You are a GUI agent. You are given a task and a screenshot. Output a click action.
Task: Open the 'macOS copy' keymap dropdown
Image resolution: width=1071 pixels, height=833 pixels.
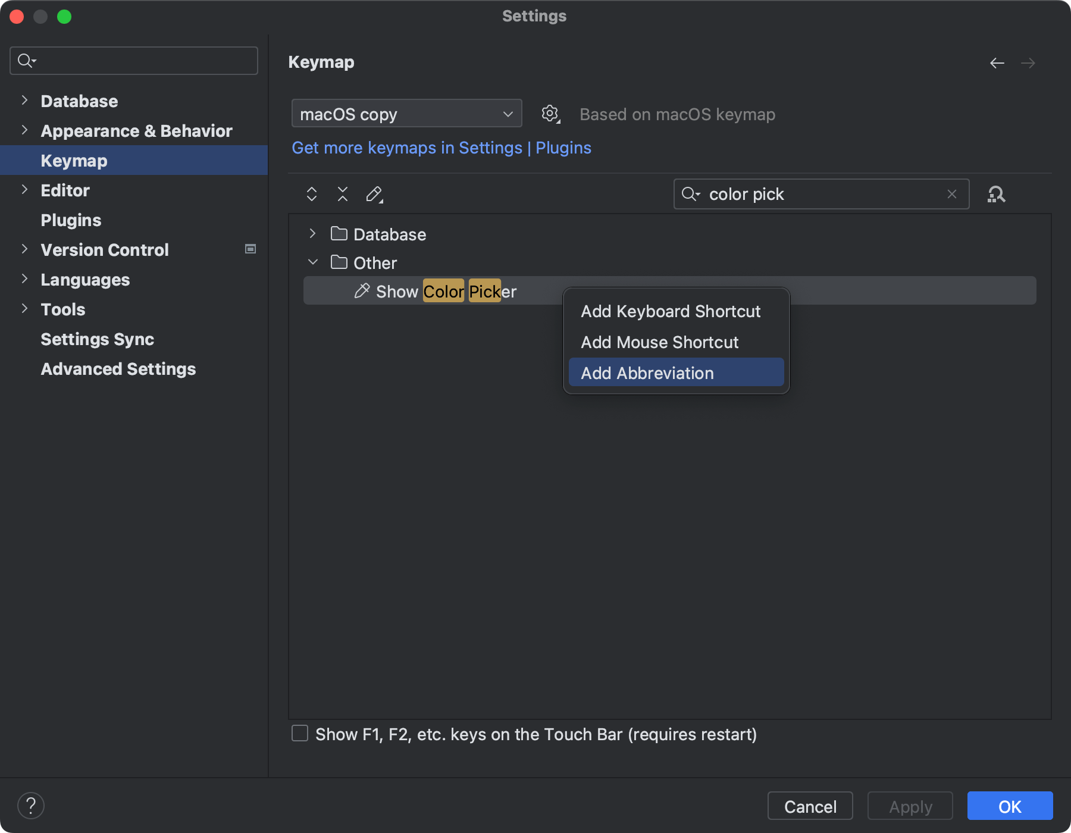406,114
